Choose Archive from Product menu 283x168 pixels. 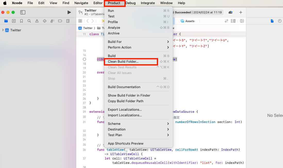tap(139, 33)
